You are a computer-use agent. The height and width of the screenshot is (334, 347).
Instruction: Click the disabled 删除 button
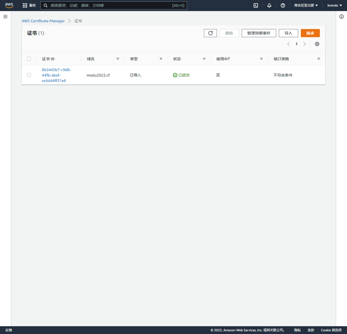pyautogui.click(x=229, y=33)
